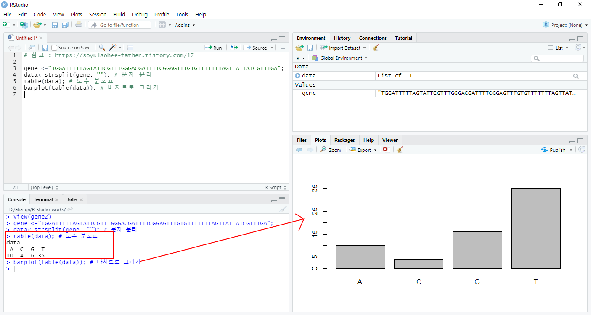Screen dimensions: 591x315
Task: Expand the data list object in Environment
Action: pos(298,76)
